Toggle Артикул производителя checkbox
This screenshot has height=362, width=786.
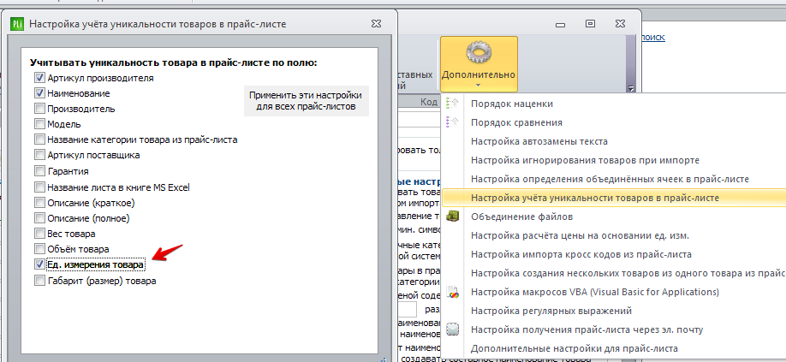tap(39, 78)
